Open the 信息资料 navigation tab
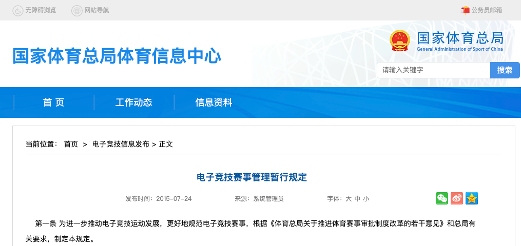521x246 pixels. click(214, 102)
